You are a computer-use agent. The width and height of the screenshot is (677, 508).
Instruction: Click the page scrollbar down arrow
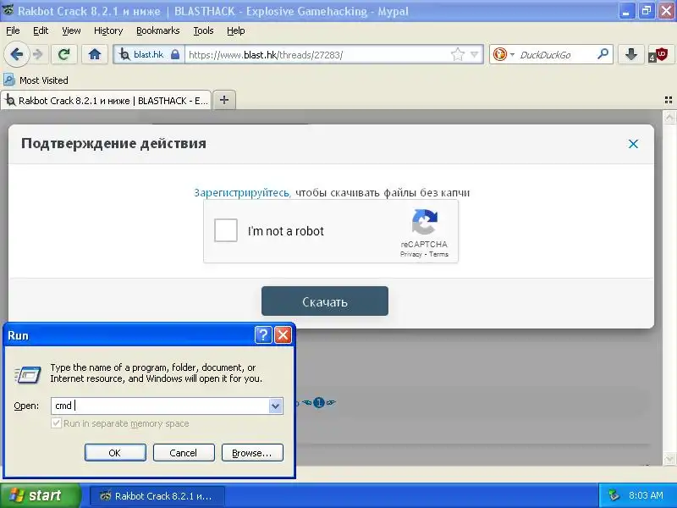click(x=669, y=458)
